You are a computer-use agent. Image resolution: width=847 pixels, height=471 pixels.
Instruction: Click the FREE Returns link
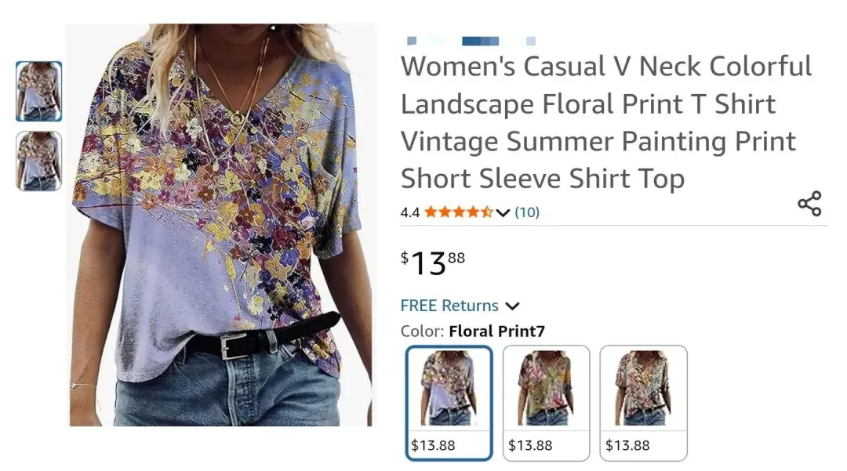coord(449,306)
